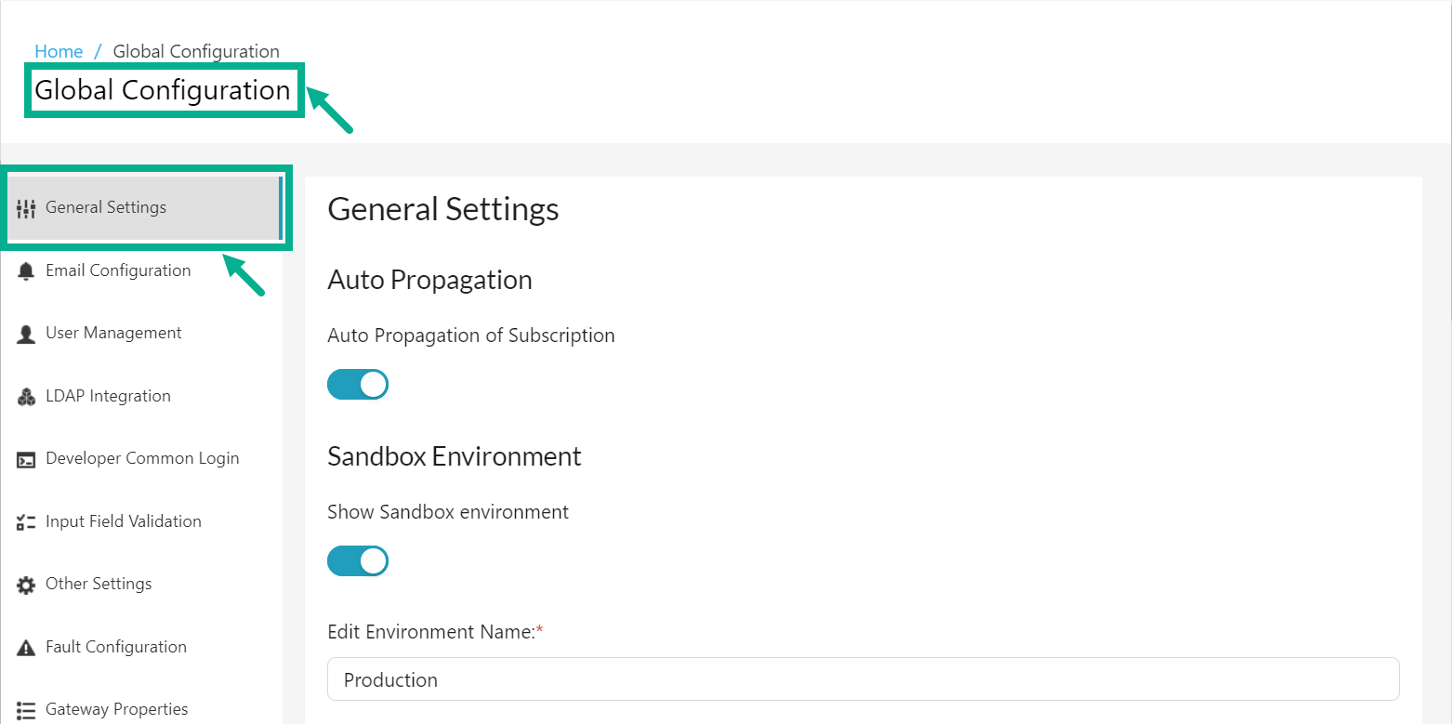Open Email Configuration settings
Screen dimensions: 1452x724
(x=117, y=270)
